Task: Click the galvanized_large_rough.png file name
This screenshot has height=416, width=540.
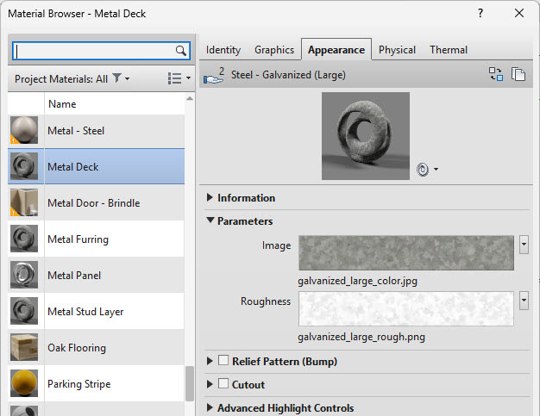Action: pyautogui.click(x=361, y=337)
